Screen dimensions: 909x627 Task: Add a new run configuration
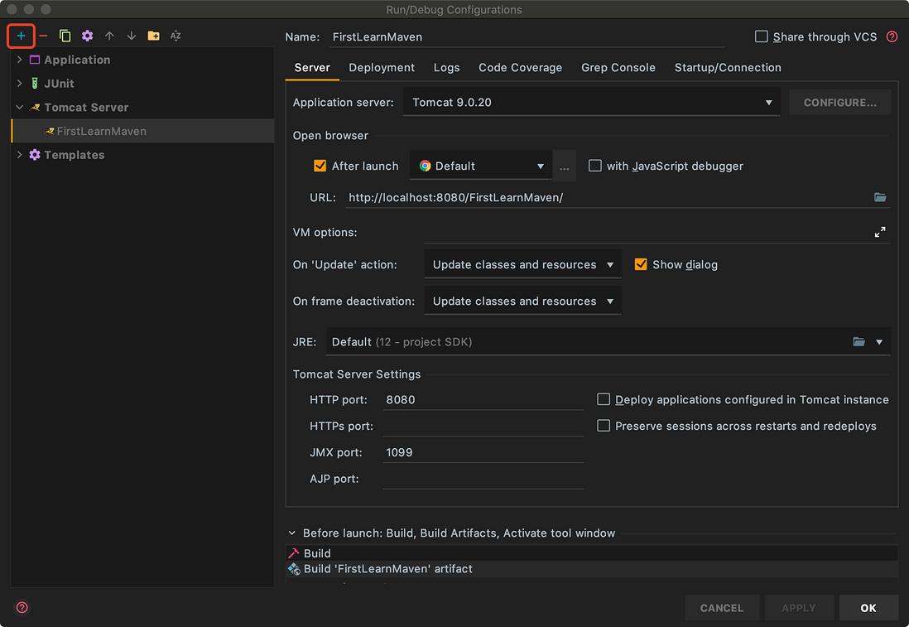click(x=21, y=36)
